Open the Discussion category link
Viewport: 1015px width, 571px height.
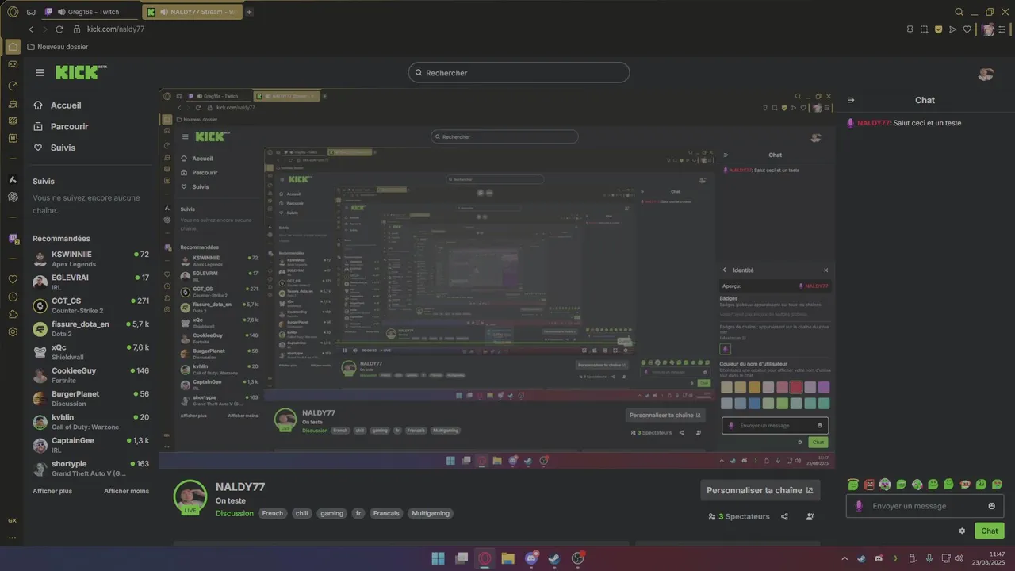coord(235,513)
